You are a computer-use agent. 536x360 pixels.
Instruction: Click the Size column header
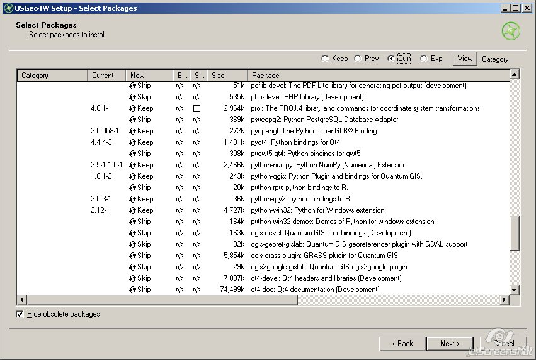(227, 76)
